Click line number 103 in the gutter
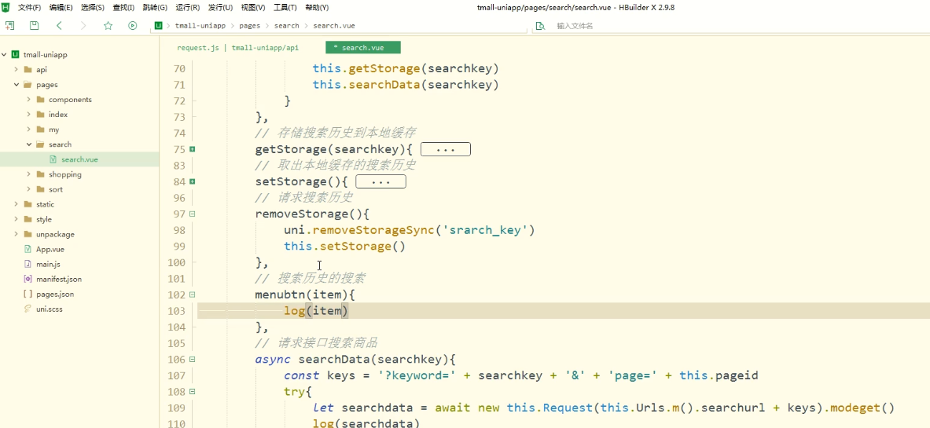The width and height of the screenshot is (930, 428). pos(177,311)
